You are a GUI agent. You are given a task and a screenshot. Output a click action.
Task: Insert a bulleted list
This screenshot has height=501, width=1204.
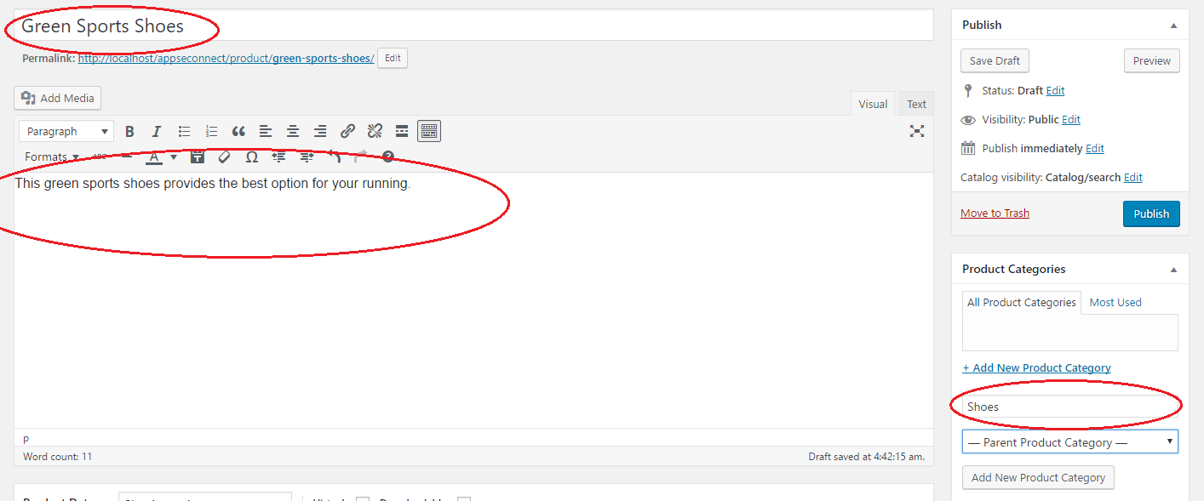184,131
